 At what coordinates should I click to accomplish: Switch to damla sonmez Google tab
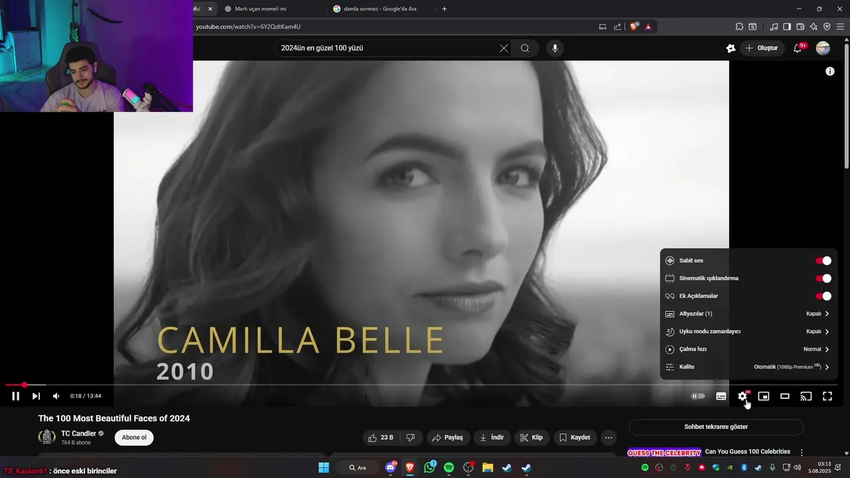tap(380, 9)
